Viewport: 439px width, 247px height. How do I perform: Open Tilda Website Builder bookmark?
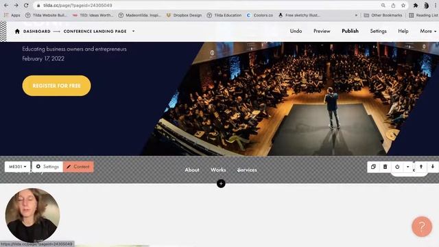click(46, 15)
